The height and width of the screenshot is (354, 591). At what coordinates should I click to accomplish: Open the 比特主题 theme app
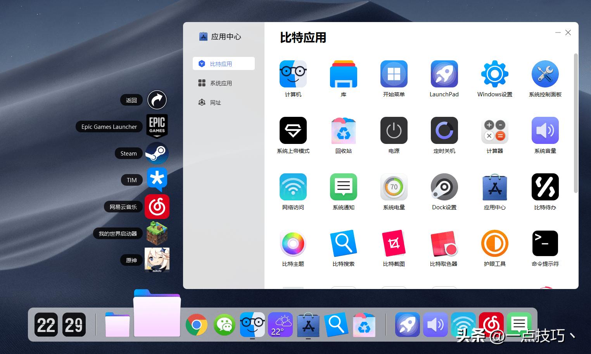coord(293,243)
